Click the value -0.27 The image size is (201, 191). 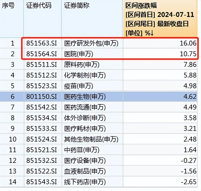[189, 161]
